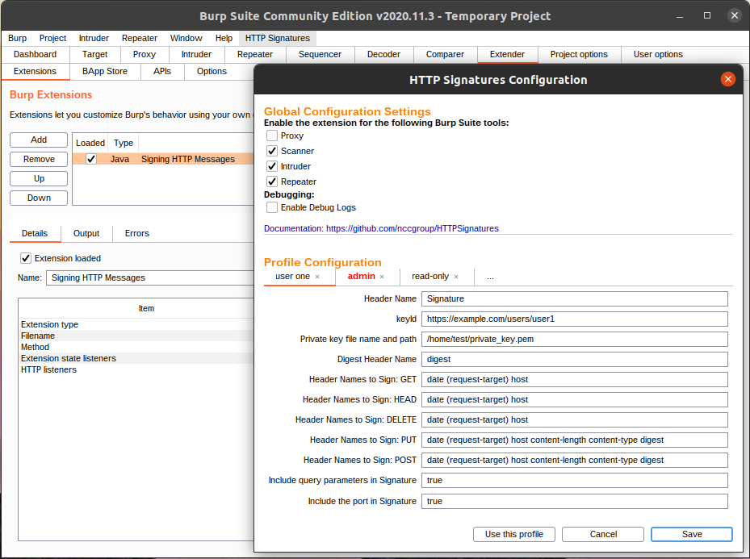Edit the Private key file path field

(x=575, y=340)
